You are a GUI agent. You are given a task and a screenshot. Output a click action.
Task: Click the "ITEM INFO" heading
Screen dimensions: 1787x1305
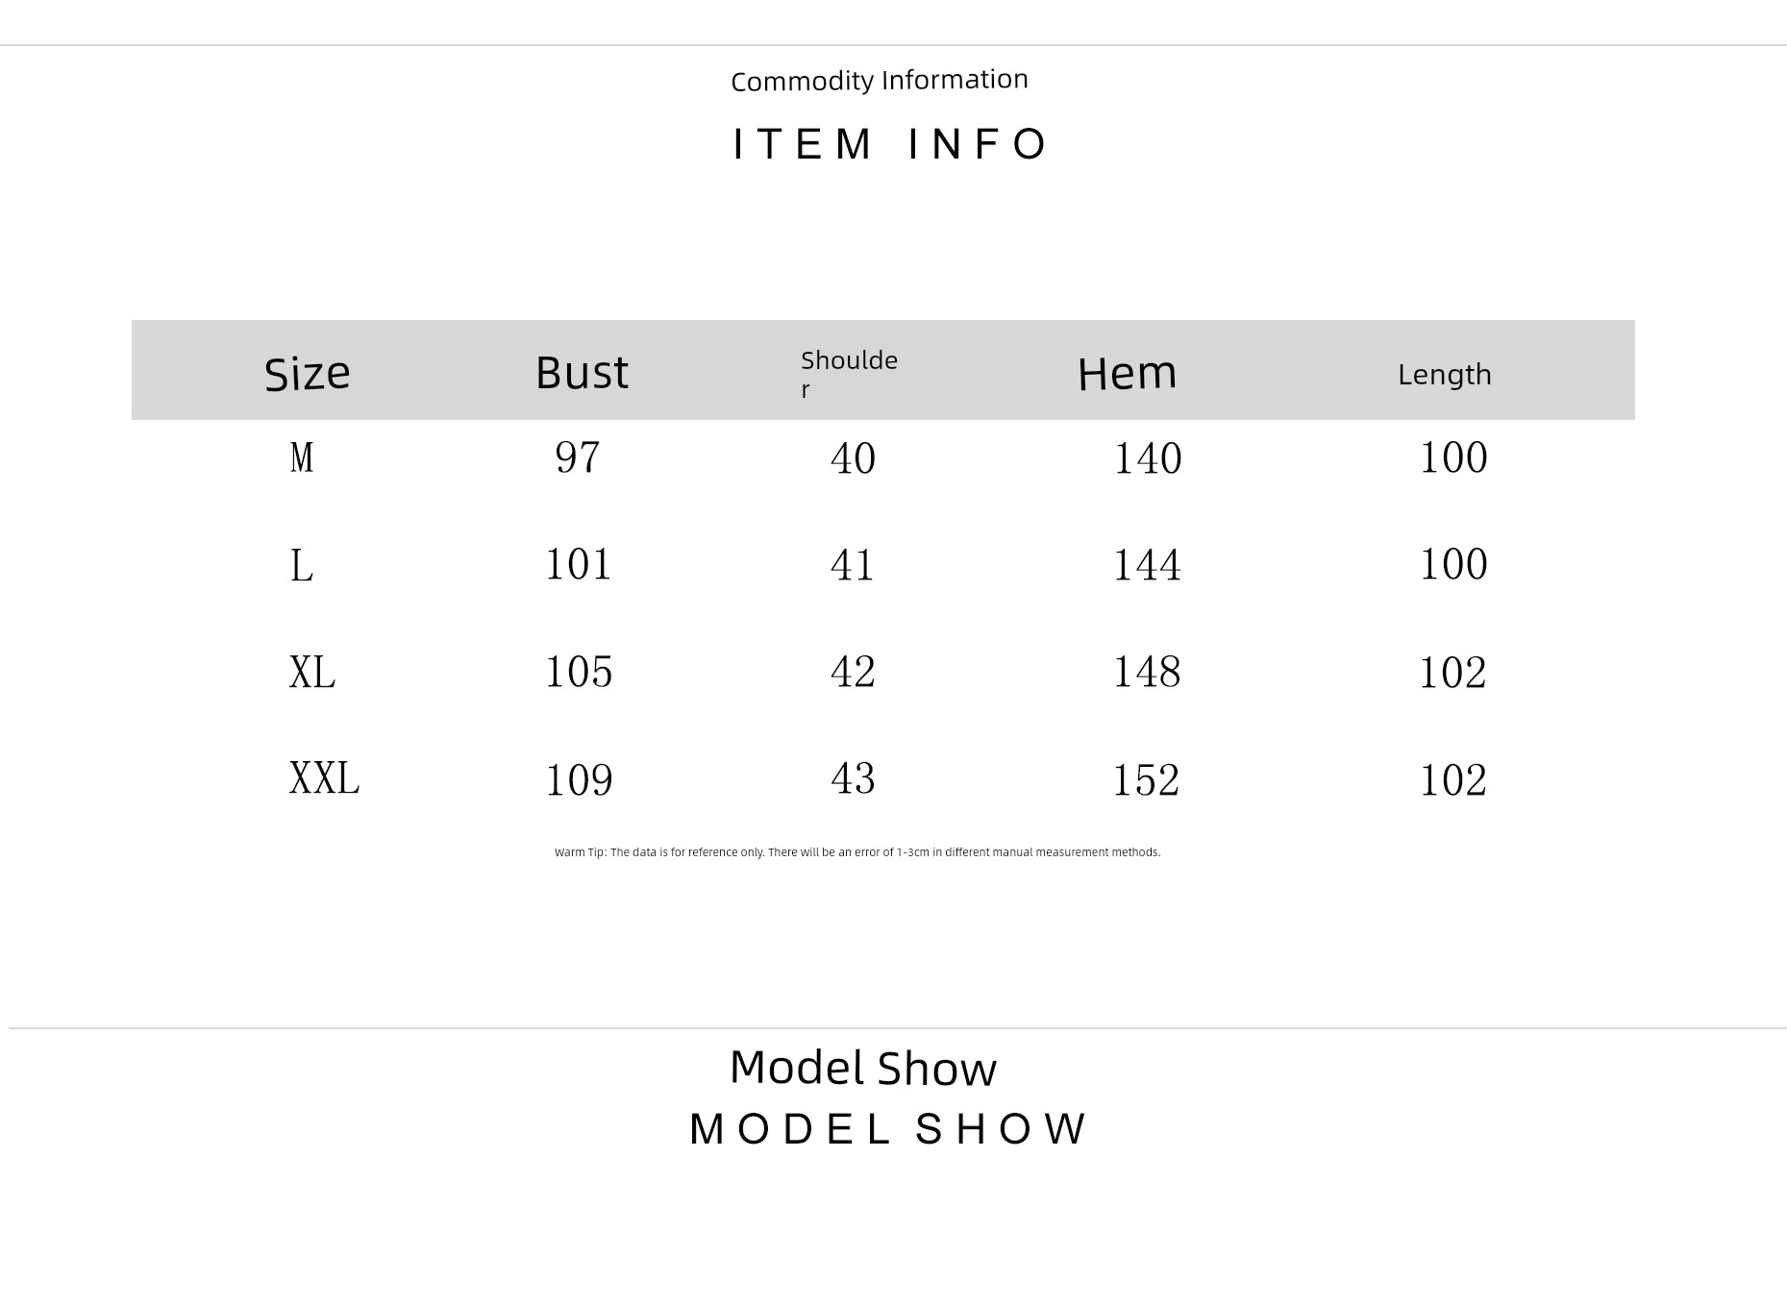tap(890, 144)
